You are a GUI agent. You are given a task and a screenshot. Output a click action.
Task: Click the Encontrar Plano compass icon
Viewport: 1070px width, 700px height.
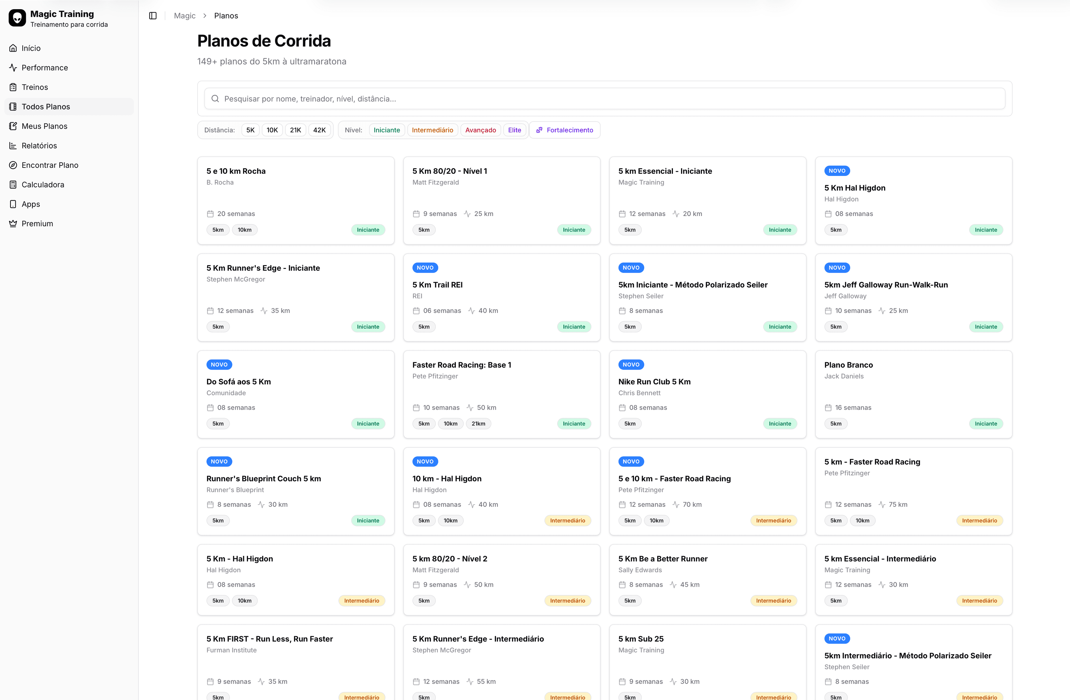(13, 165)
